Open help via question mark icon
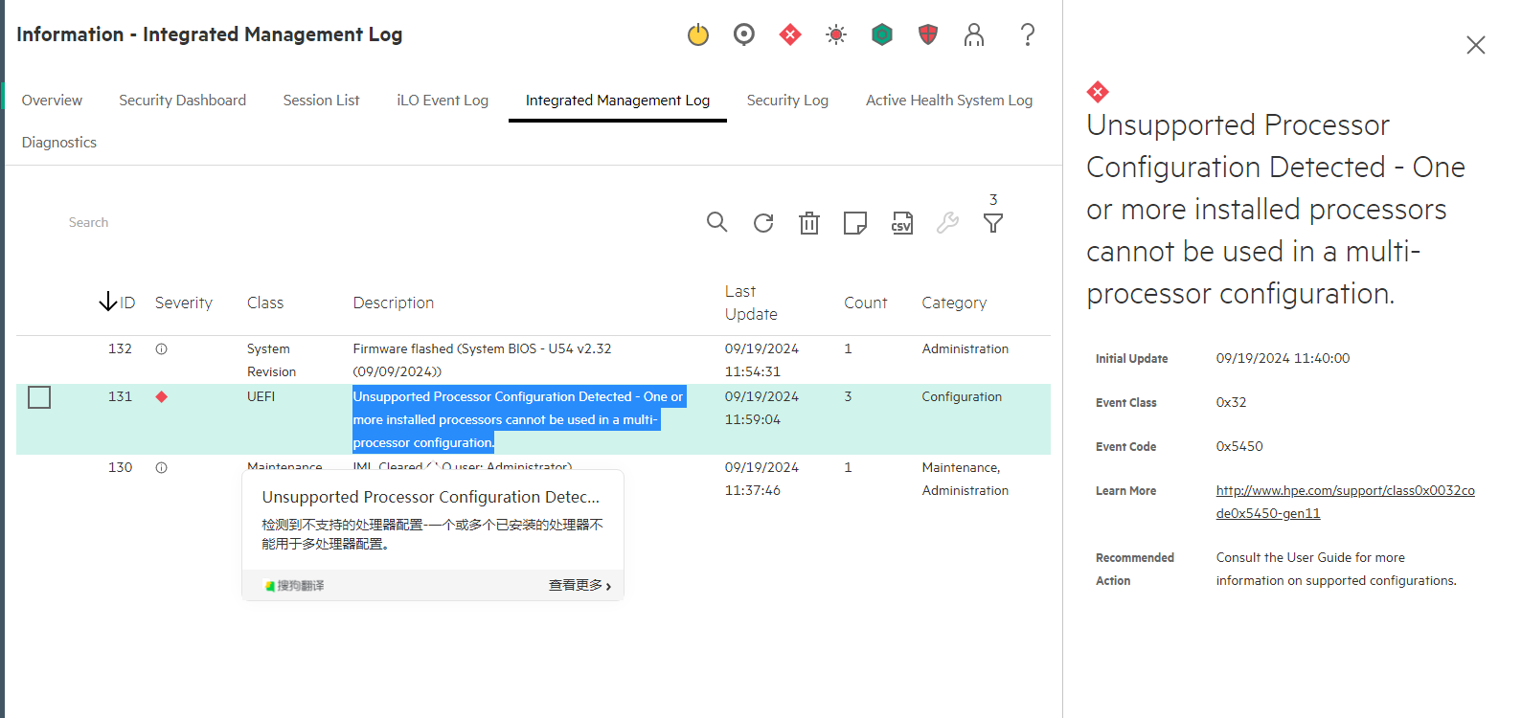This screenshot has height=718, width=1522. (x=1028, y=35)
